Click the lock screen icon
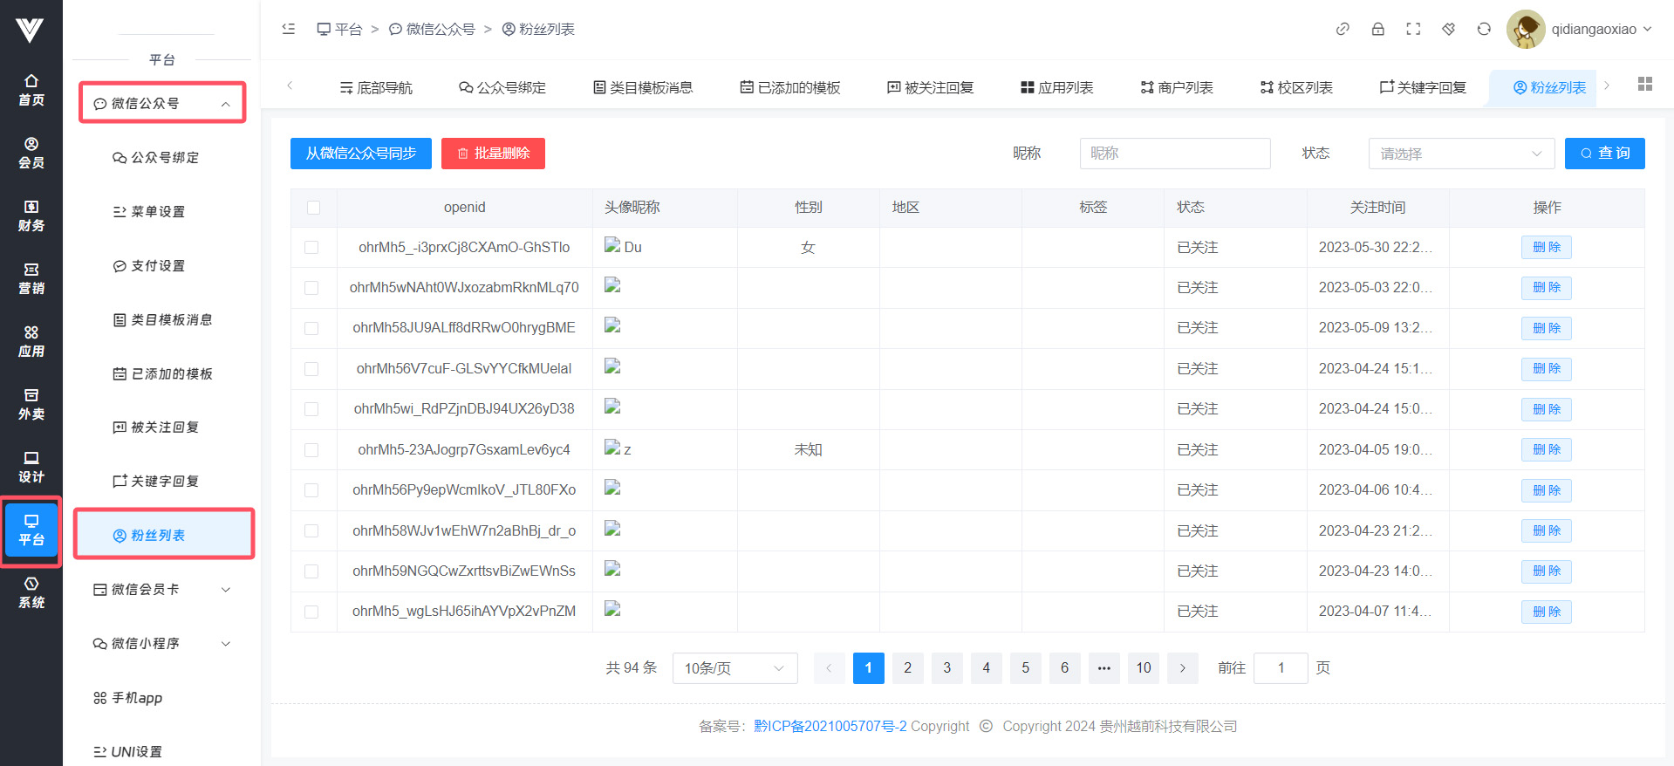Image resolution: width=1674 pixels, height=766 pixels. click(1377, 29)
